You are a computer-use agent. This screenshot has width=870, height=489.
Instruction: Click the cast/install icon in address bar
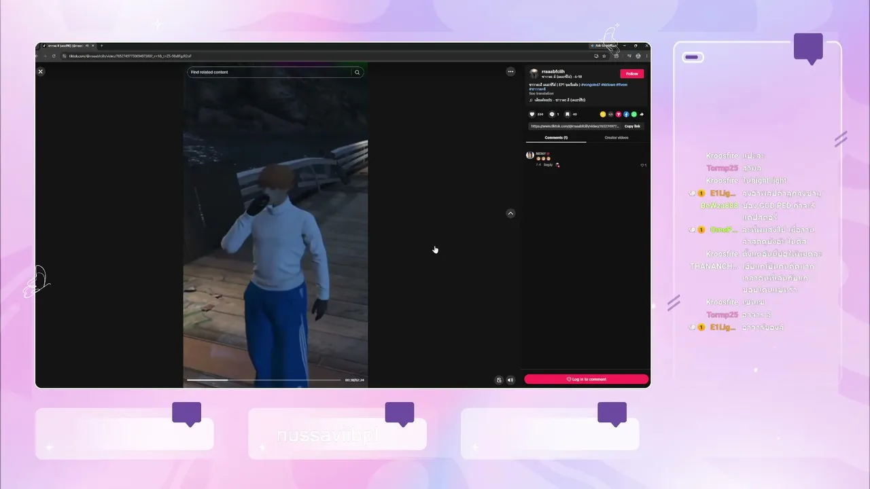(x=596, y=56)
